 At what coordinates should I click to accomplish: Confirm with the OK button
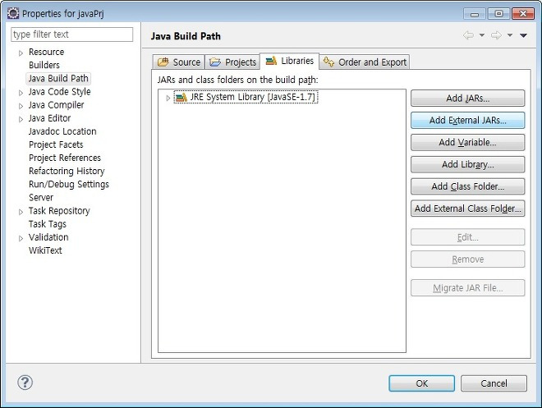tap(422, 383)
